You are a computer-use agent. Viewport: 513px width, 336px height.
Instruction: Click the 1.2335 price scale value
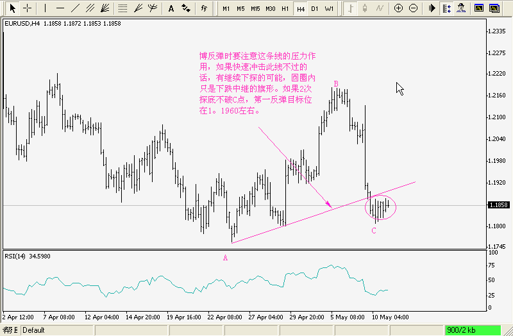498,31
